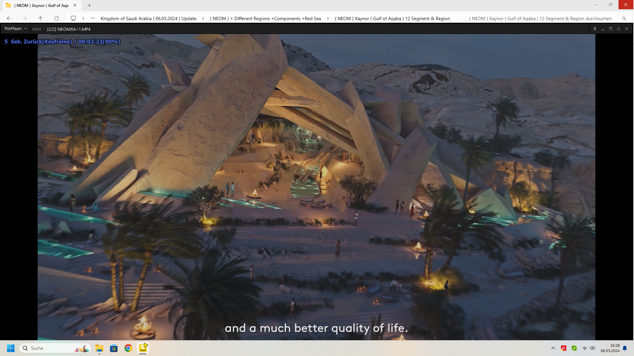Click the This PC monitor icon in address bar

[73, 18]
